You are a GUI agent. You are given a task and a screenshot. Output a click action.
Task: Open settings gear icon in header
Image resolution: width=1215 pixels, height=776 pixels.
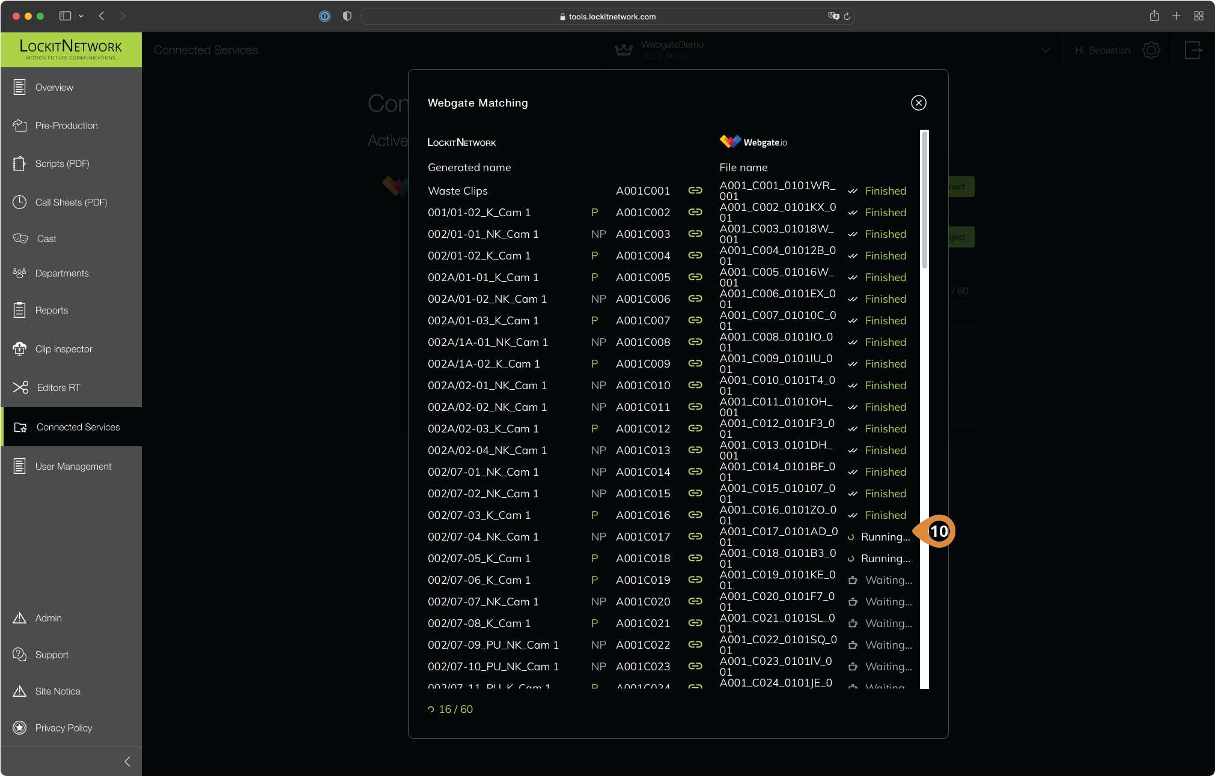[x=1151, y=50]
